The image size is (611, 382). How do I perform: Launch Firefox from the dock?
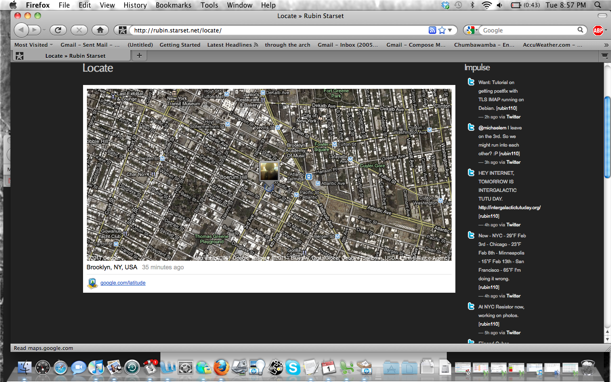pos(221,367)
